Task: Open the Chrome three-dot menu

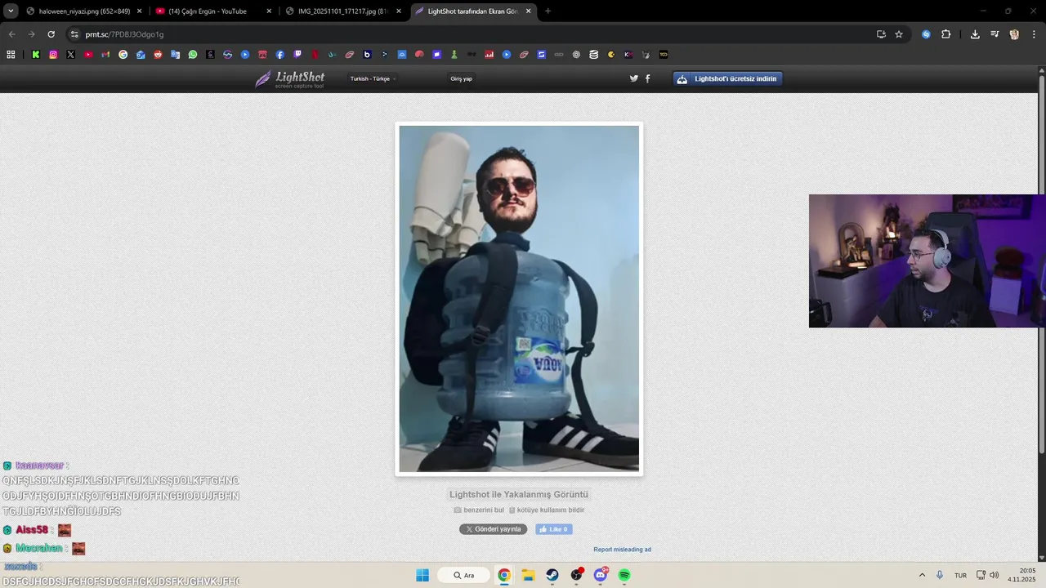Action: tap(1034, 34)
